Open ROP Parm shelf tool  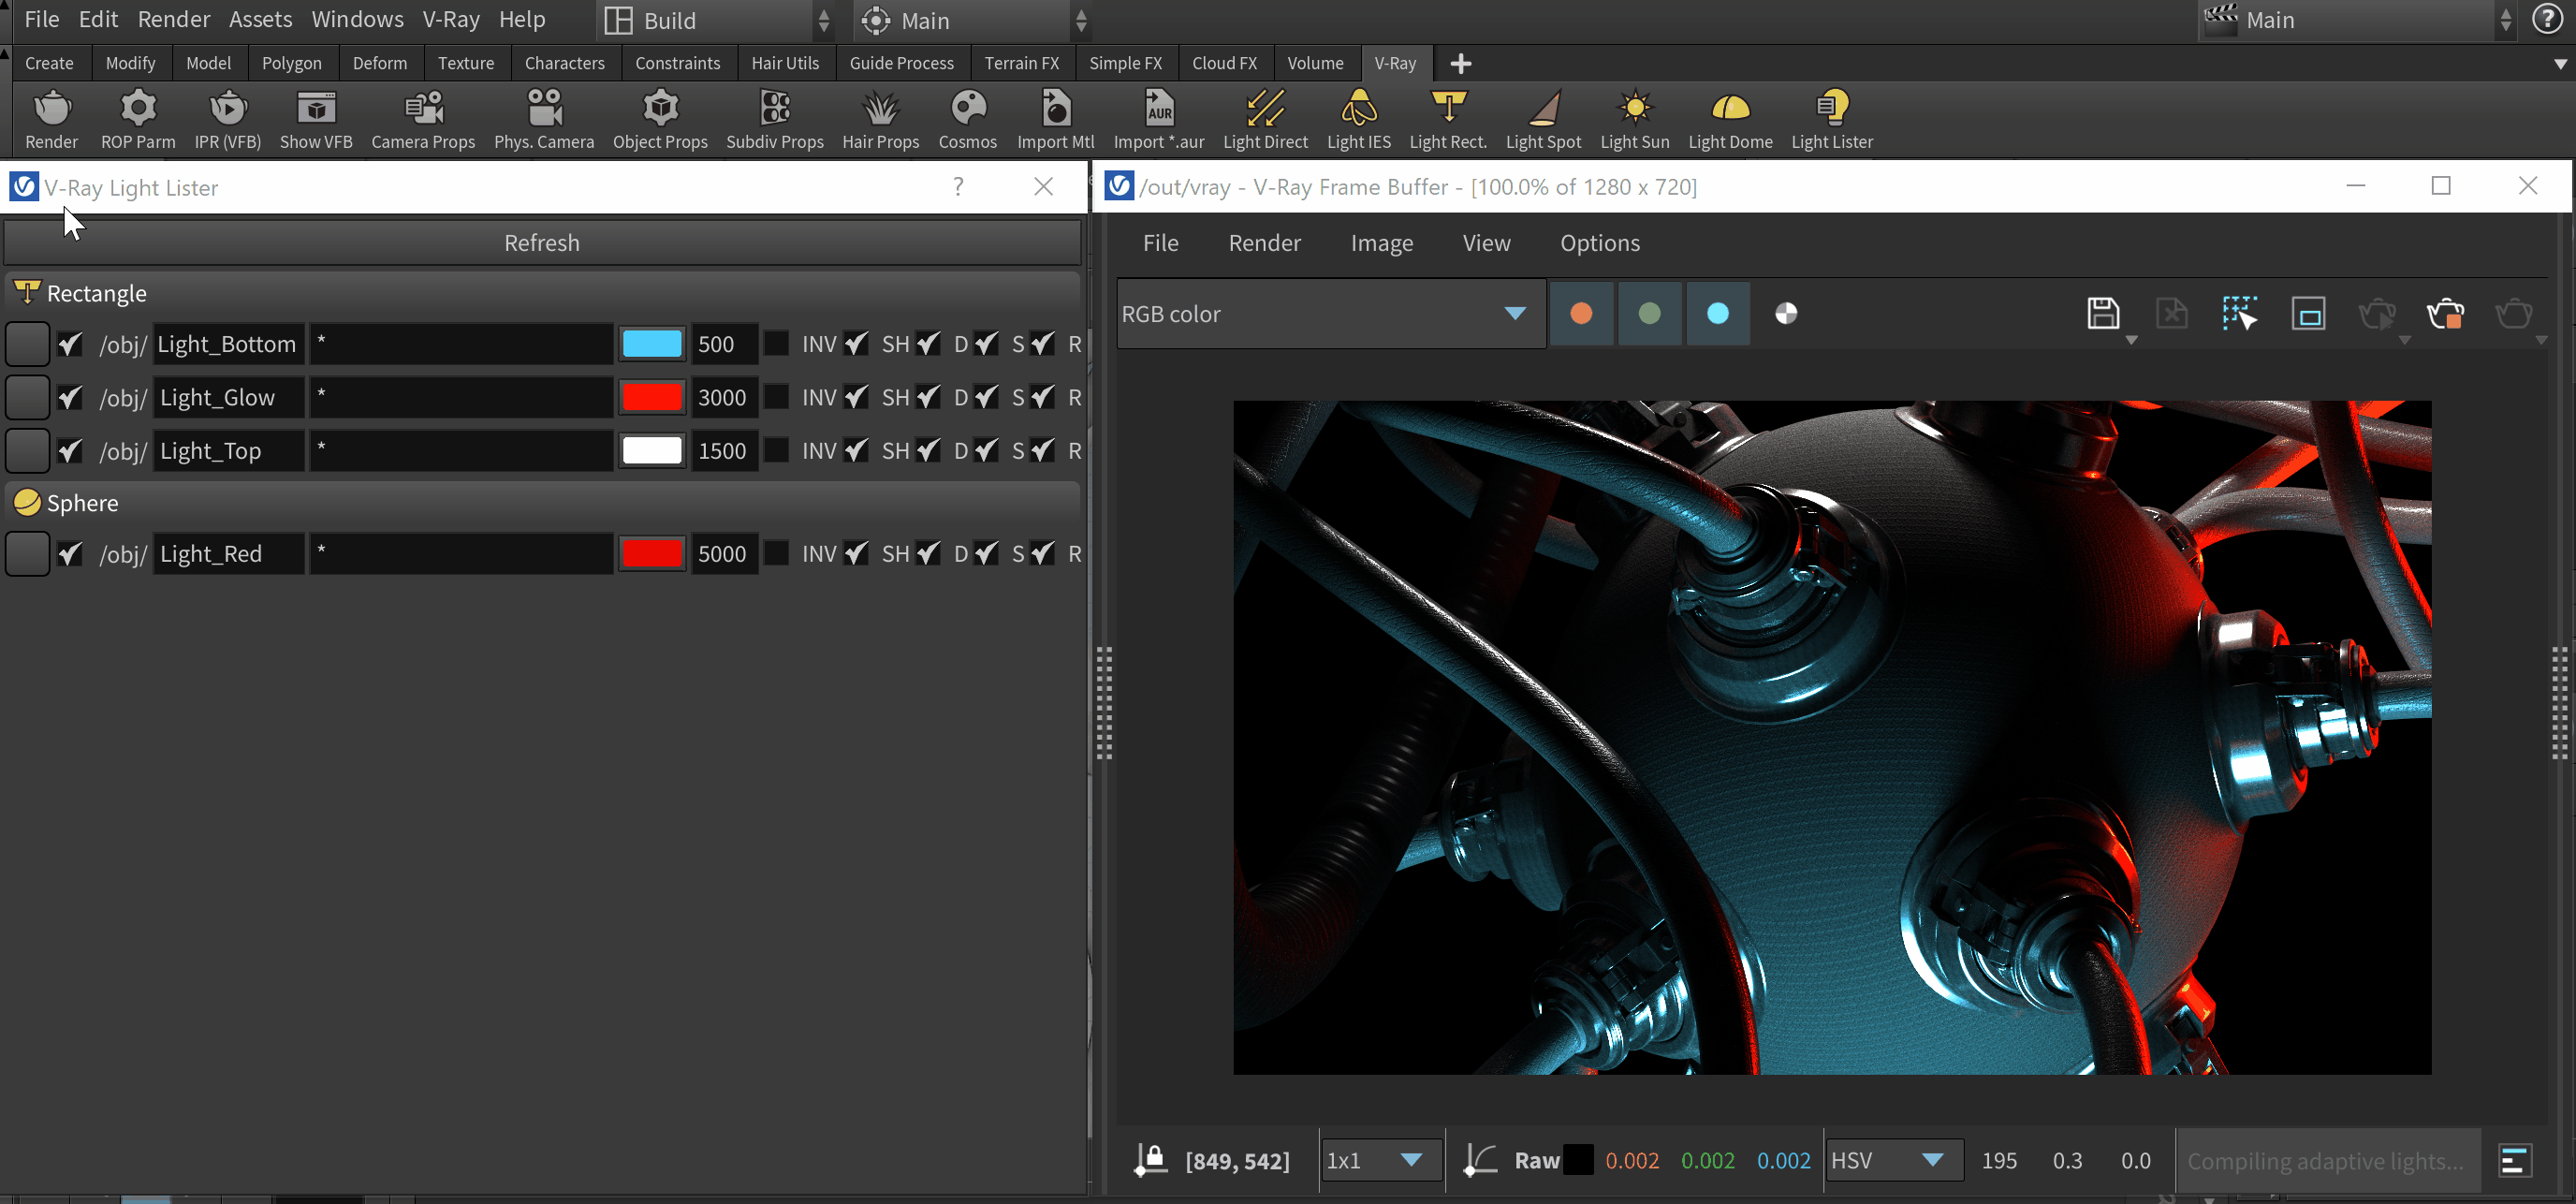point(138,119)
